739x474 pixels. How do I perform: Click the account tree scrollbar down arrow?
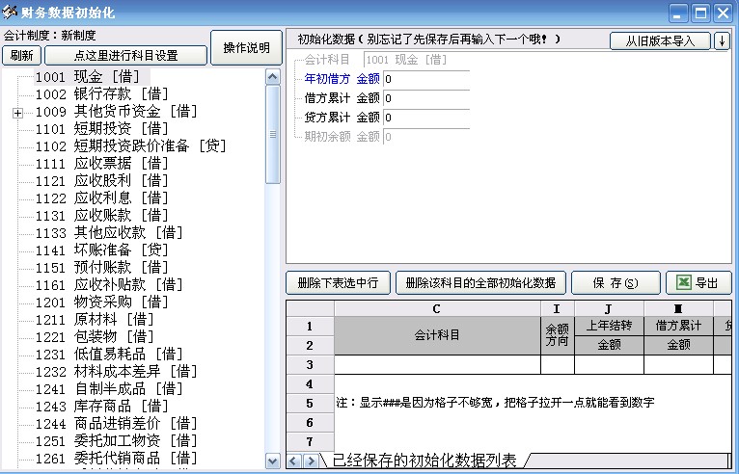pos(273,461)
